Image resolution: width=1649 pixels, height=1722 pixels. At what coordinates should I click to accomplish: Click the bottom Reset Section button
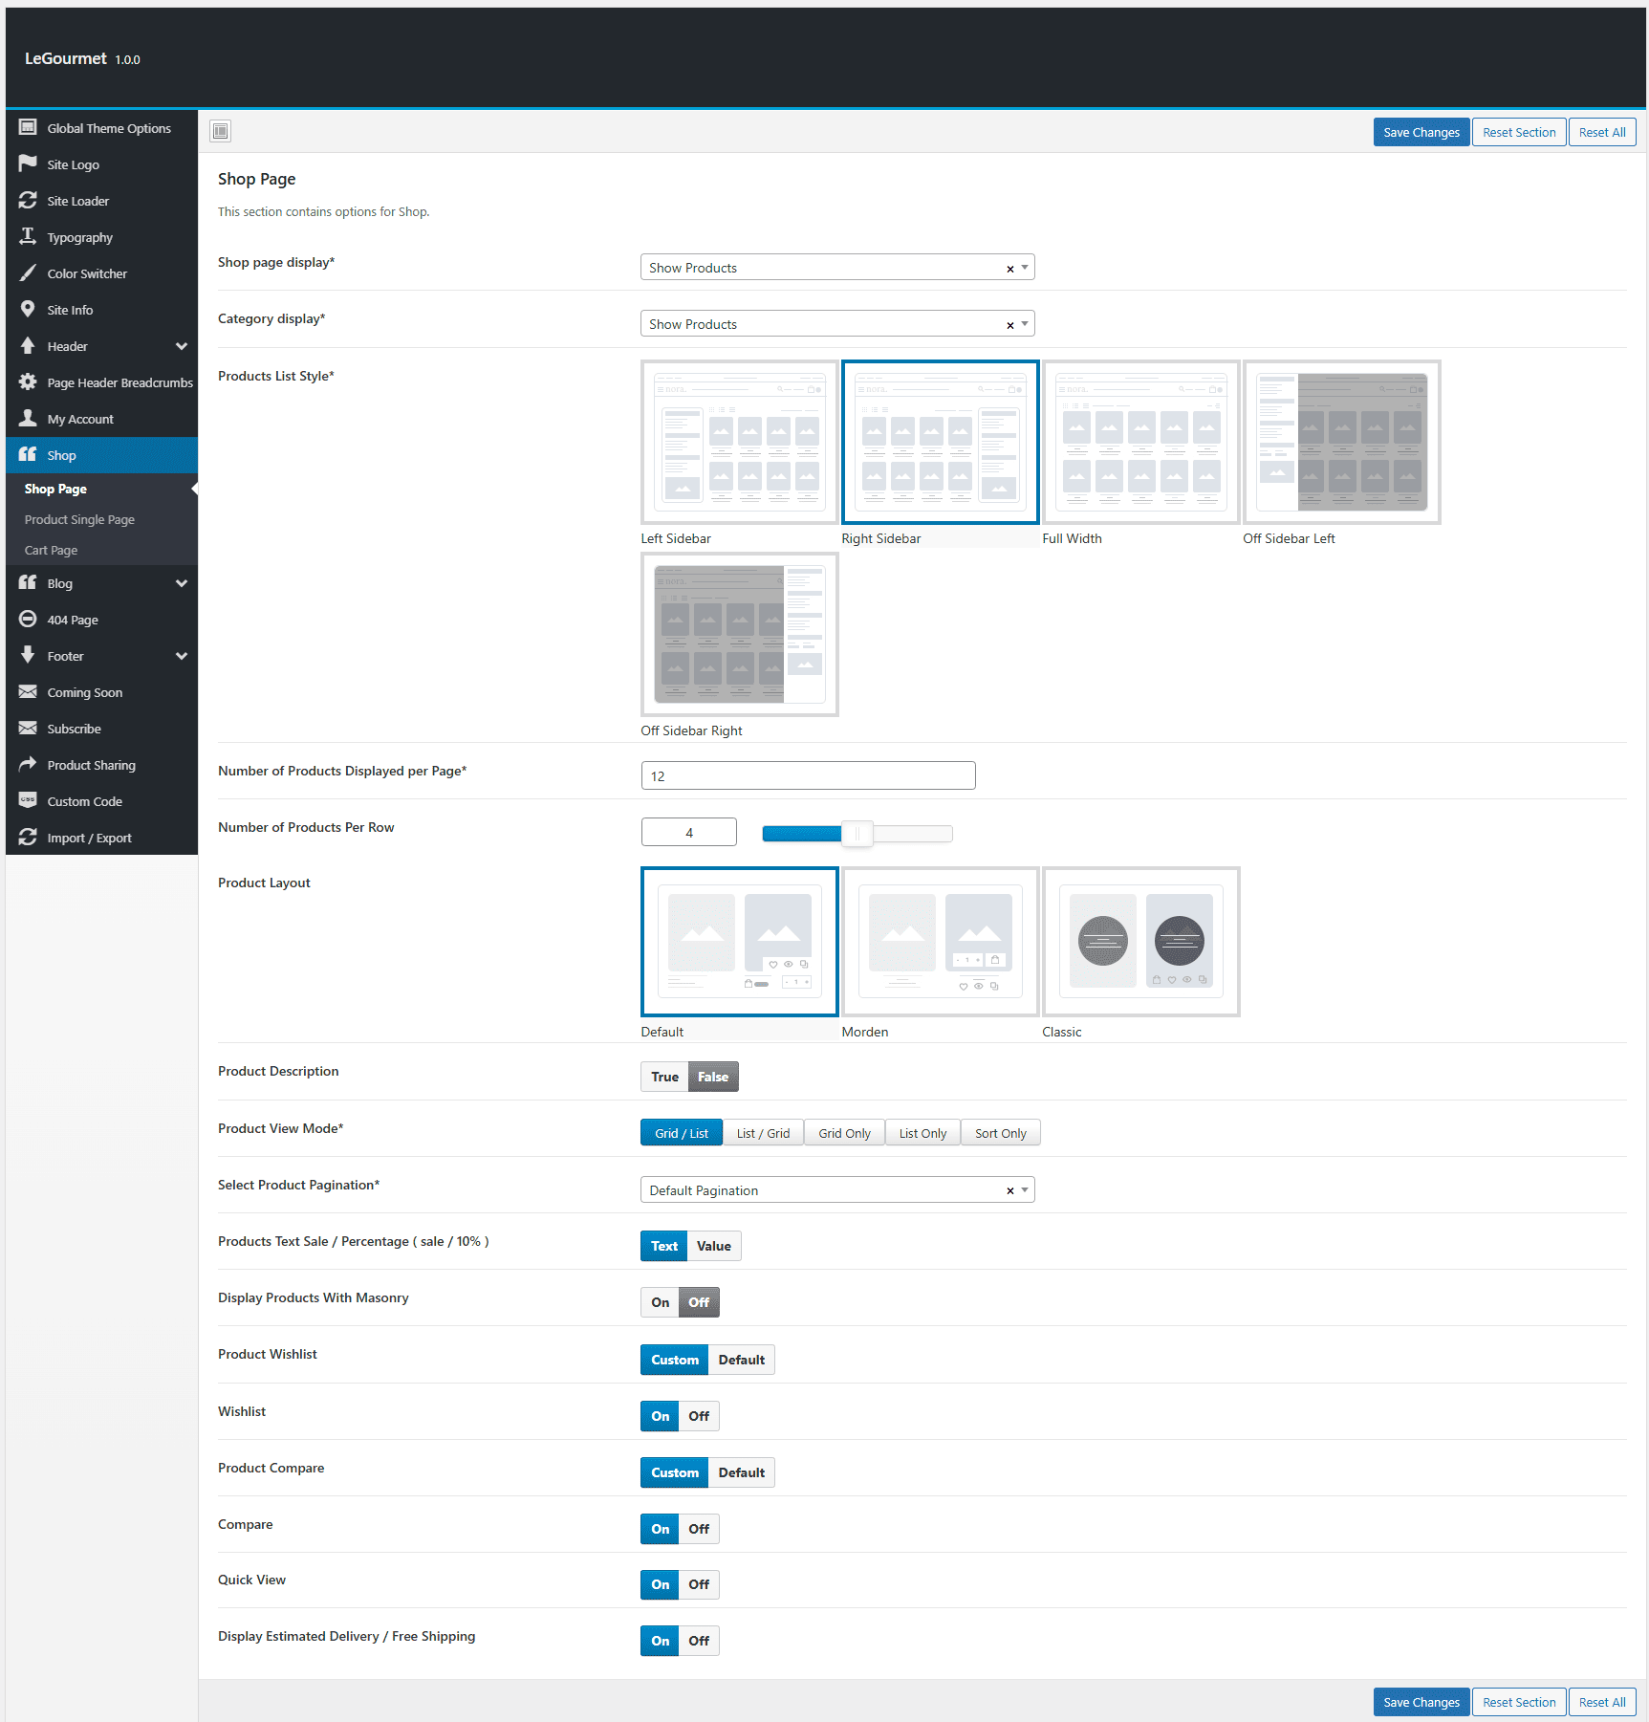pos(1519,1702)
